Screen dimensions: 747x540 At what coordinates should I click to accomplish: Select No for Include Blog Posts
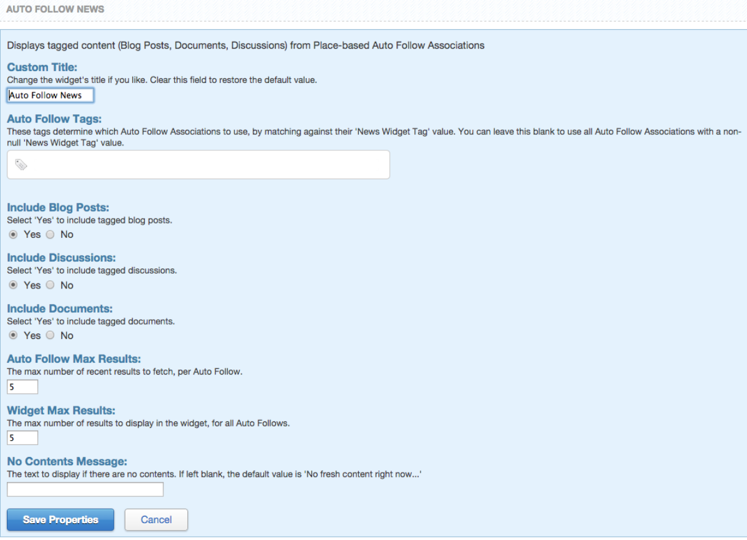point(51,235)
